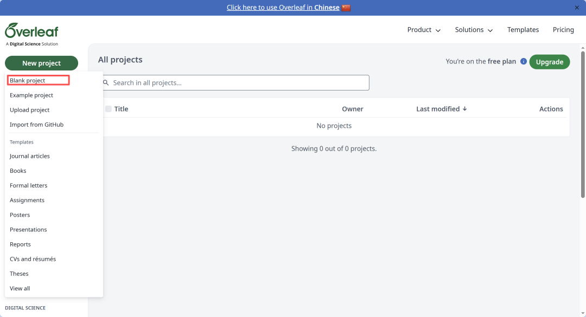Click the Overleaf logo
586x317 pixels.
pos(31,31)
